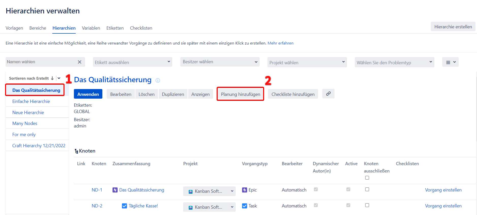Open the Checklisten tab
Screen dimensions: 477x215
pos(141,28)
